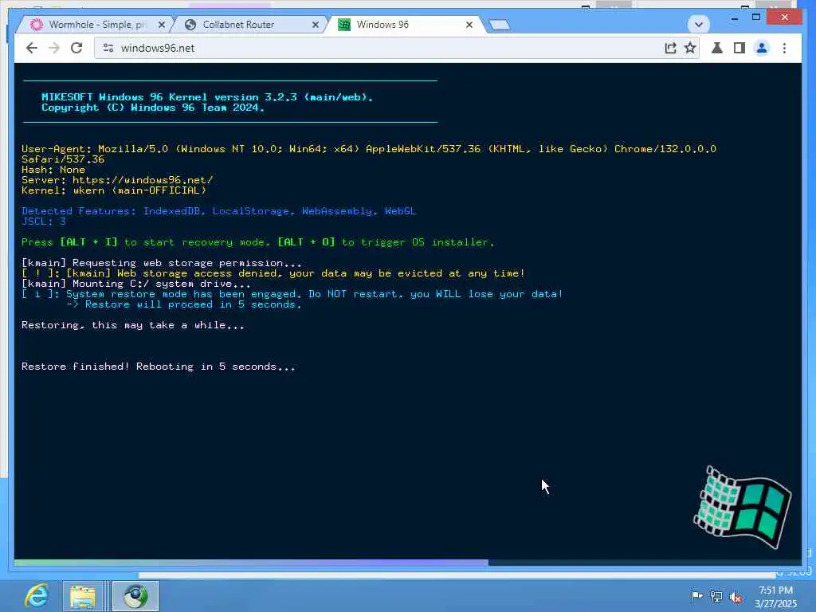
Task: Launch Internet Explorer from taskbar
Action: pos(37,596)
